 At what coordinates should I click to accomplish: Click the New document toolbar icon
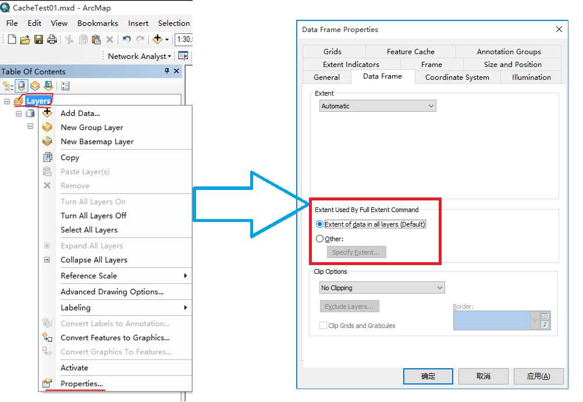(12, 39)
